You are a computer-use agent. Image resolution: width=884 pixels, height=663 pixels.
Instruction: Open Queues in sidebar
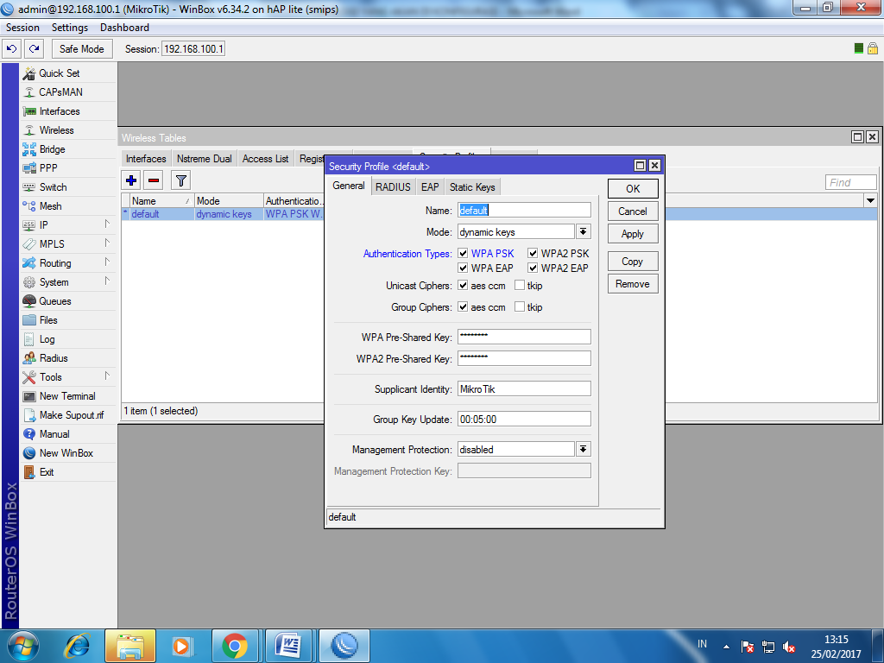pyautogui.click(x=54, y=301)
